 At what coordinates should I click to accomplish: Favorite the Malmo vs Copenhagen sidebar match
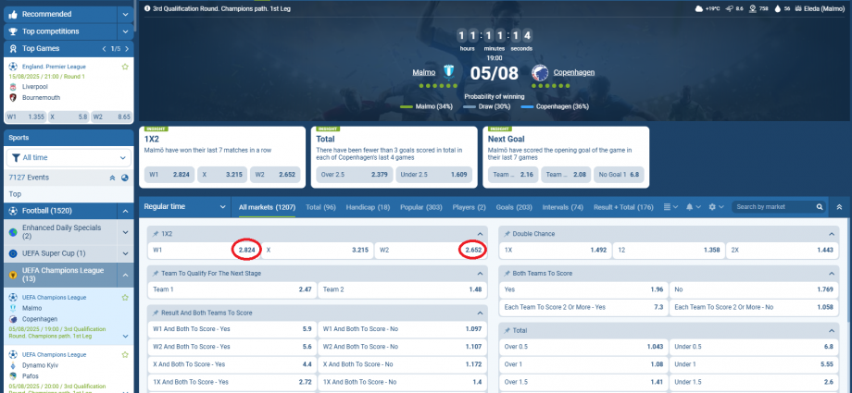pos(125,298)
